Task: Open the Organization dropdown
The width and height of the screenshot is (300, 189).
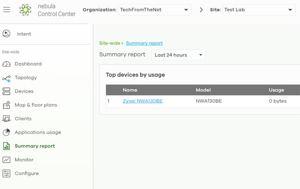Action: (x=154, y=10)
